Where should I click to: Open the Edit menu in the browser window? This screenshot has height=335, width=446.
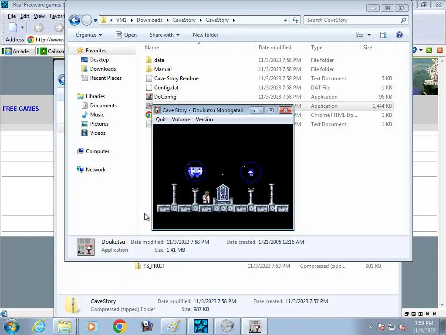click(25, 16)
